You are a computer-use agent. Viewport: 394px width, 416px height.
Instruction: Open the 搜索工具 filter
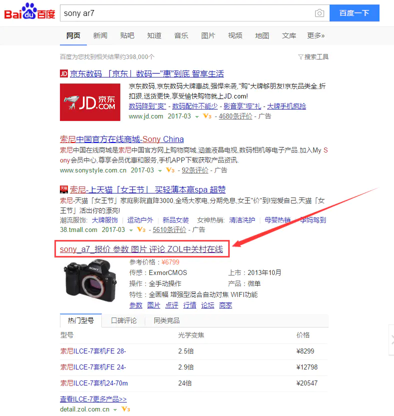pyautogui.click(x=313, y=57)
